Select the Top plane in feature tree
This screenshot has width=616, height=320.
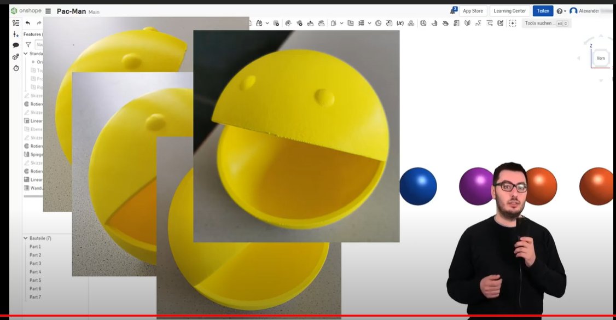[x=37, y=70]
